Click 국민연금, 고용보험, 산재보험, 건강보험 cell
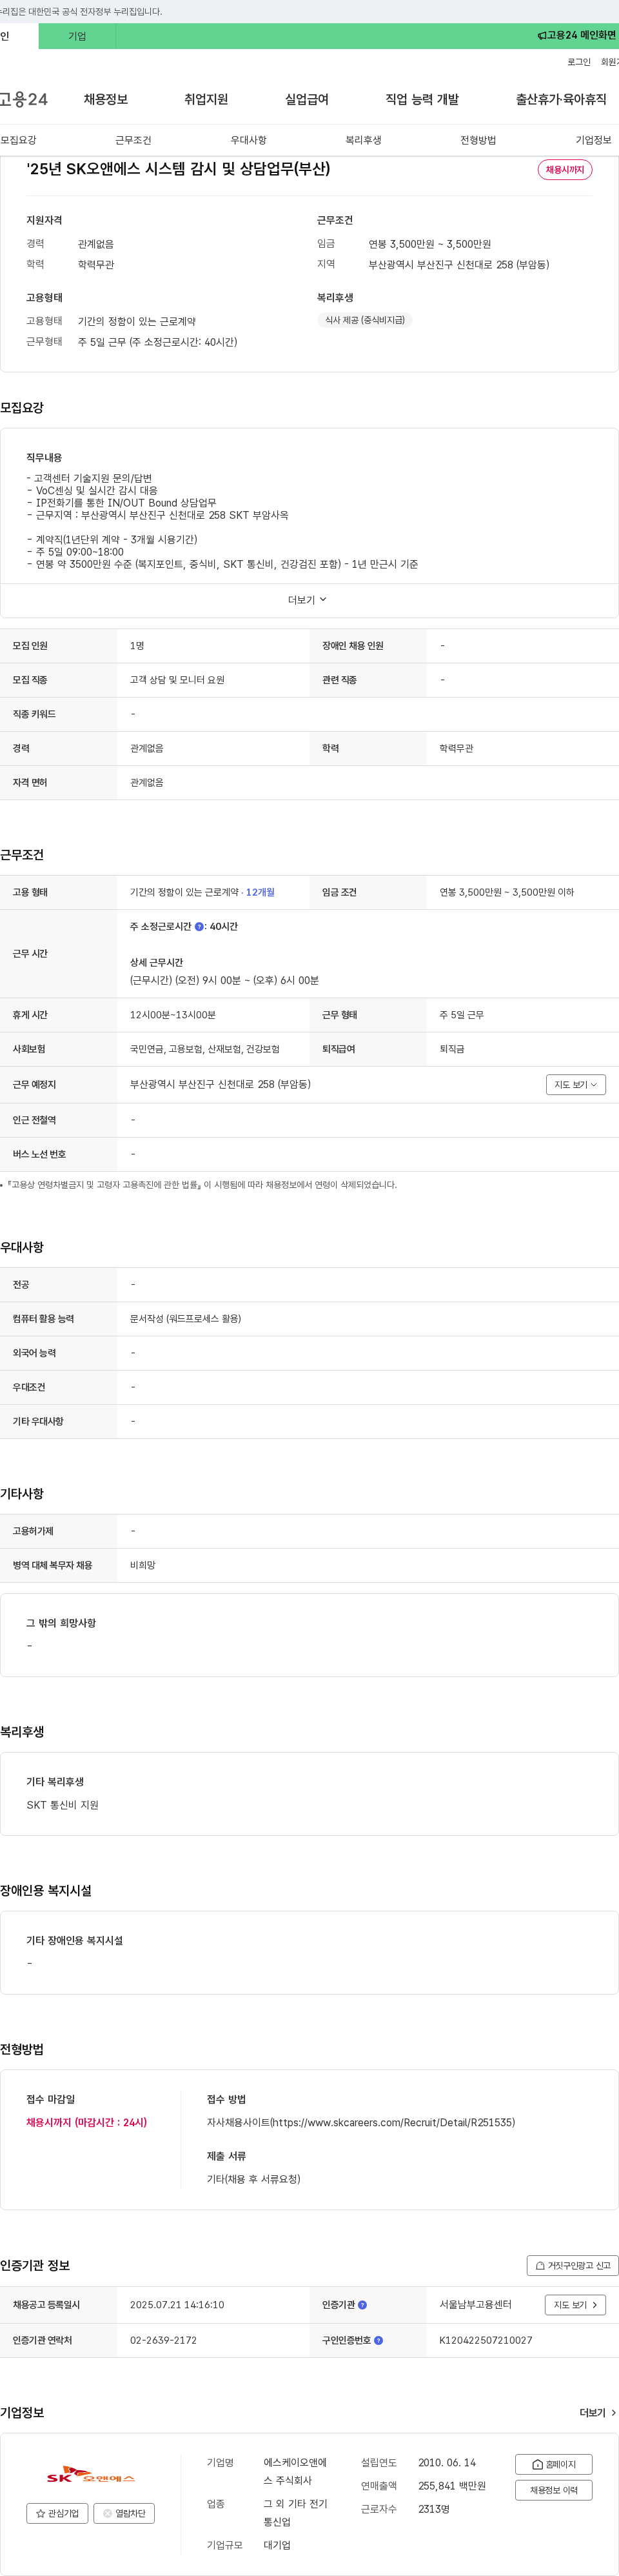 [205, 1049]
